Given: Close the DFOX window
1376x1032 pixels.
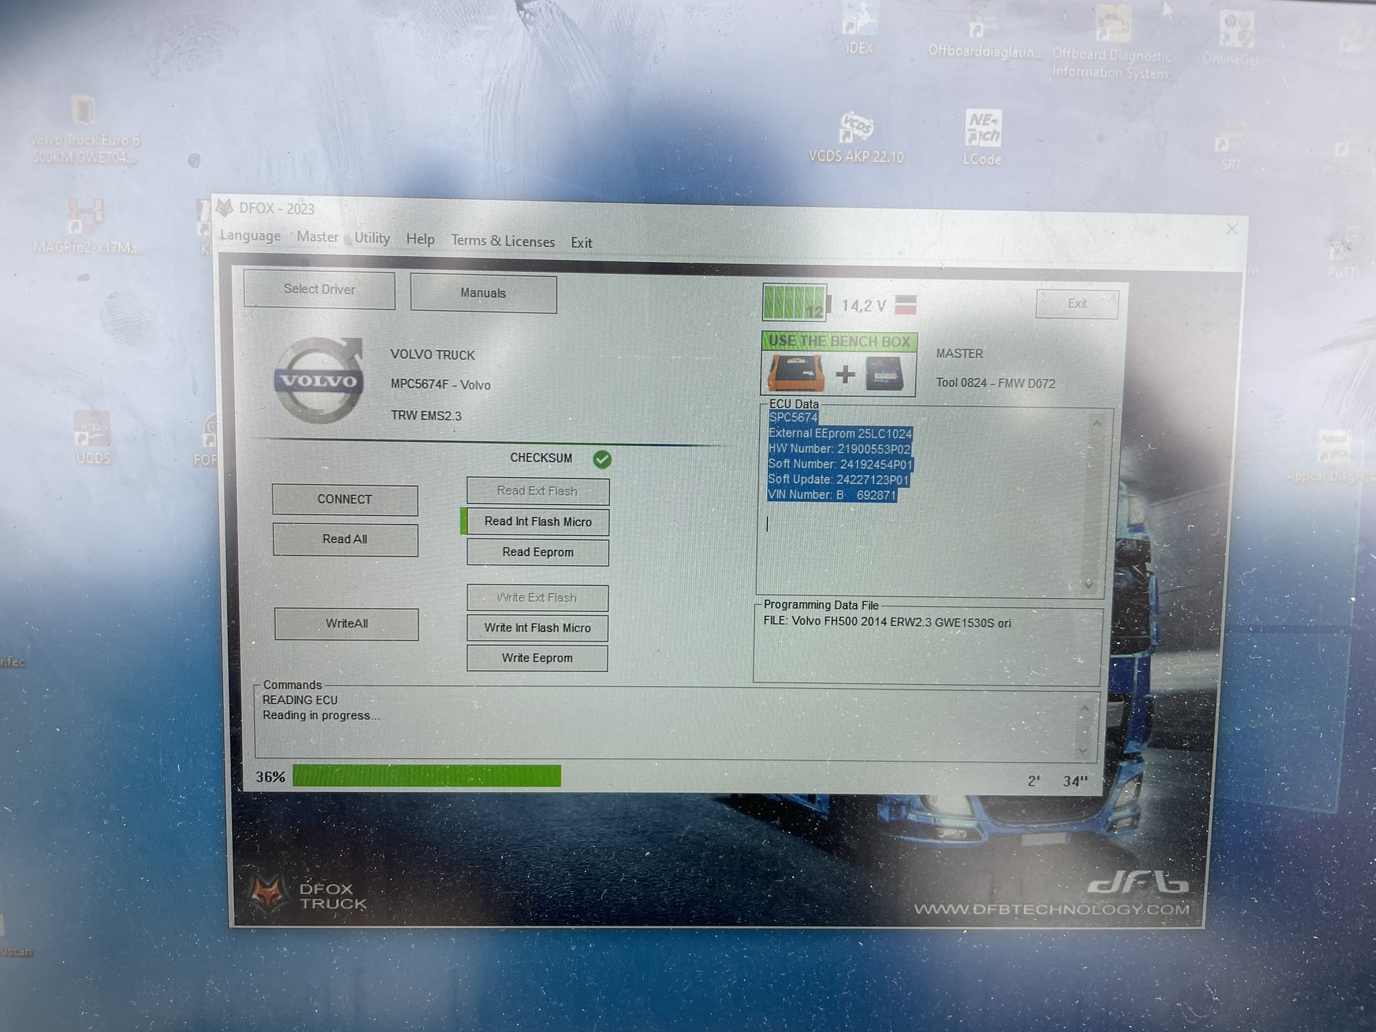Looking at the screenshot, I should 1232,229.
